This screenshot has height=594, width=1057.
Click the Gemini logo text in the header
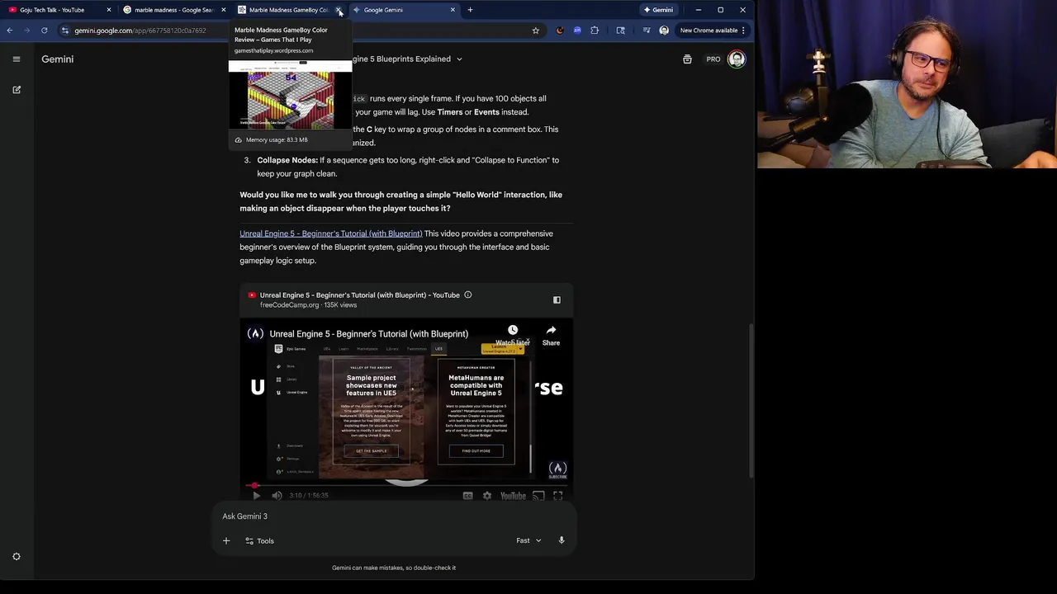(x=58, y=59)
